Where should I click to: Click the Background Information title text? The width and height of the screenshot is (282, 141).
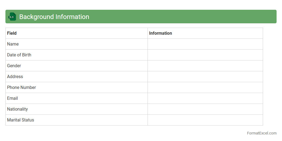54,17
